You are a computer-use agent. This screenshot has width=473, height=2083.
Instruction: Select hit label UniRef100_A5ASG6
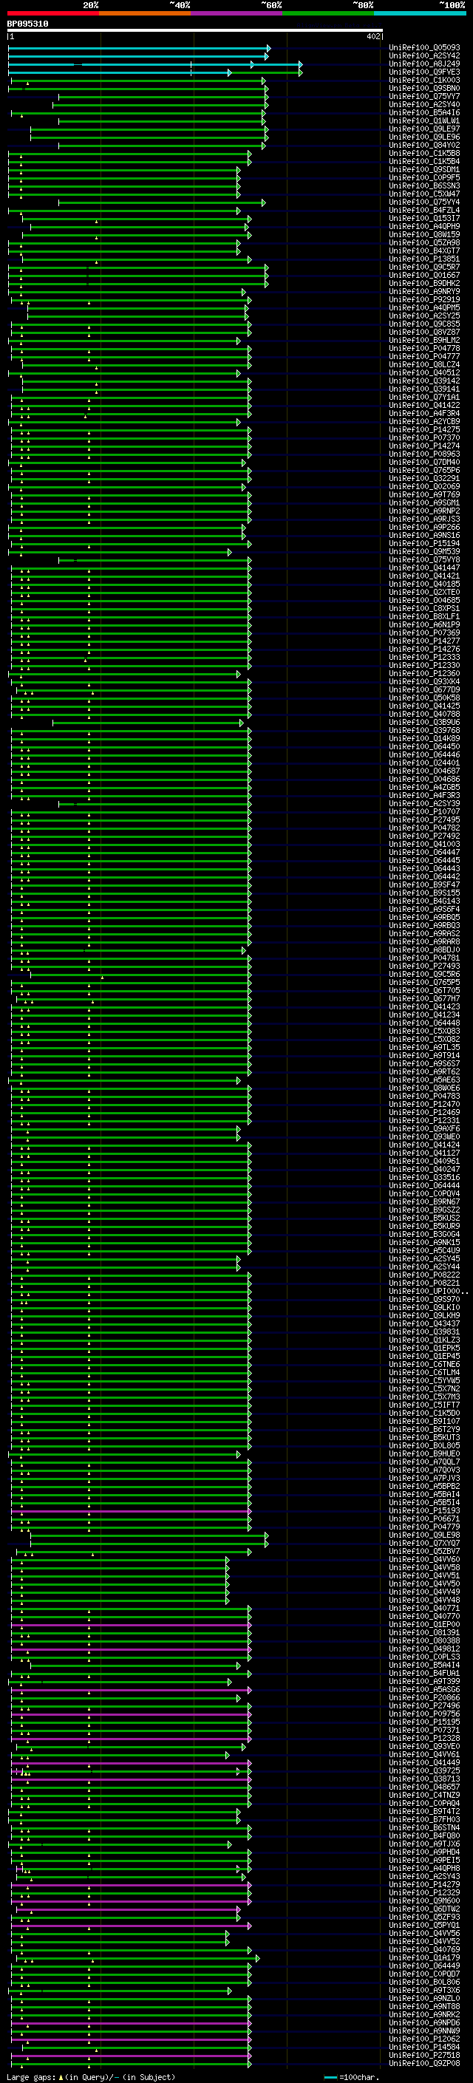point(424,1689)
